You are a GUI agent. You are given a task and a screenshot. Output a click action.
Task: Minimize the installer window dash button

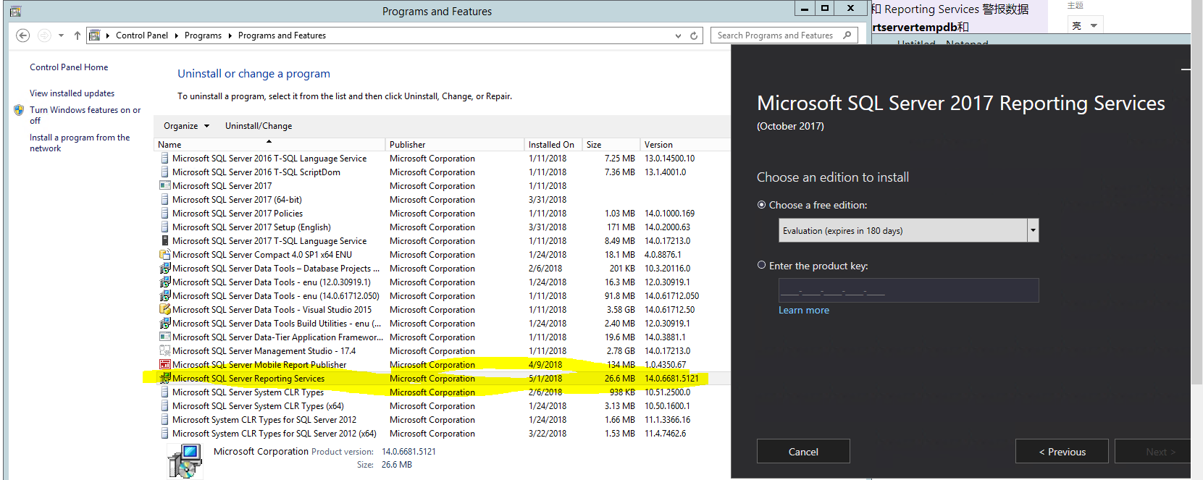click(1186, 70)
